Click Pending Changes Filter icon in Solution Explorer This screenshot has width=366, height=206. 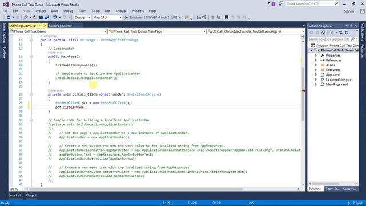(332, 33)
